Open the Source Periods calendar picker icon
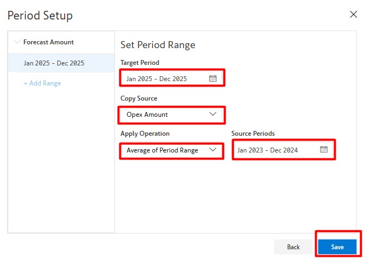 (324, 150)
